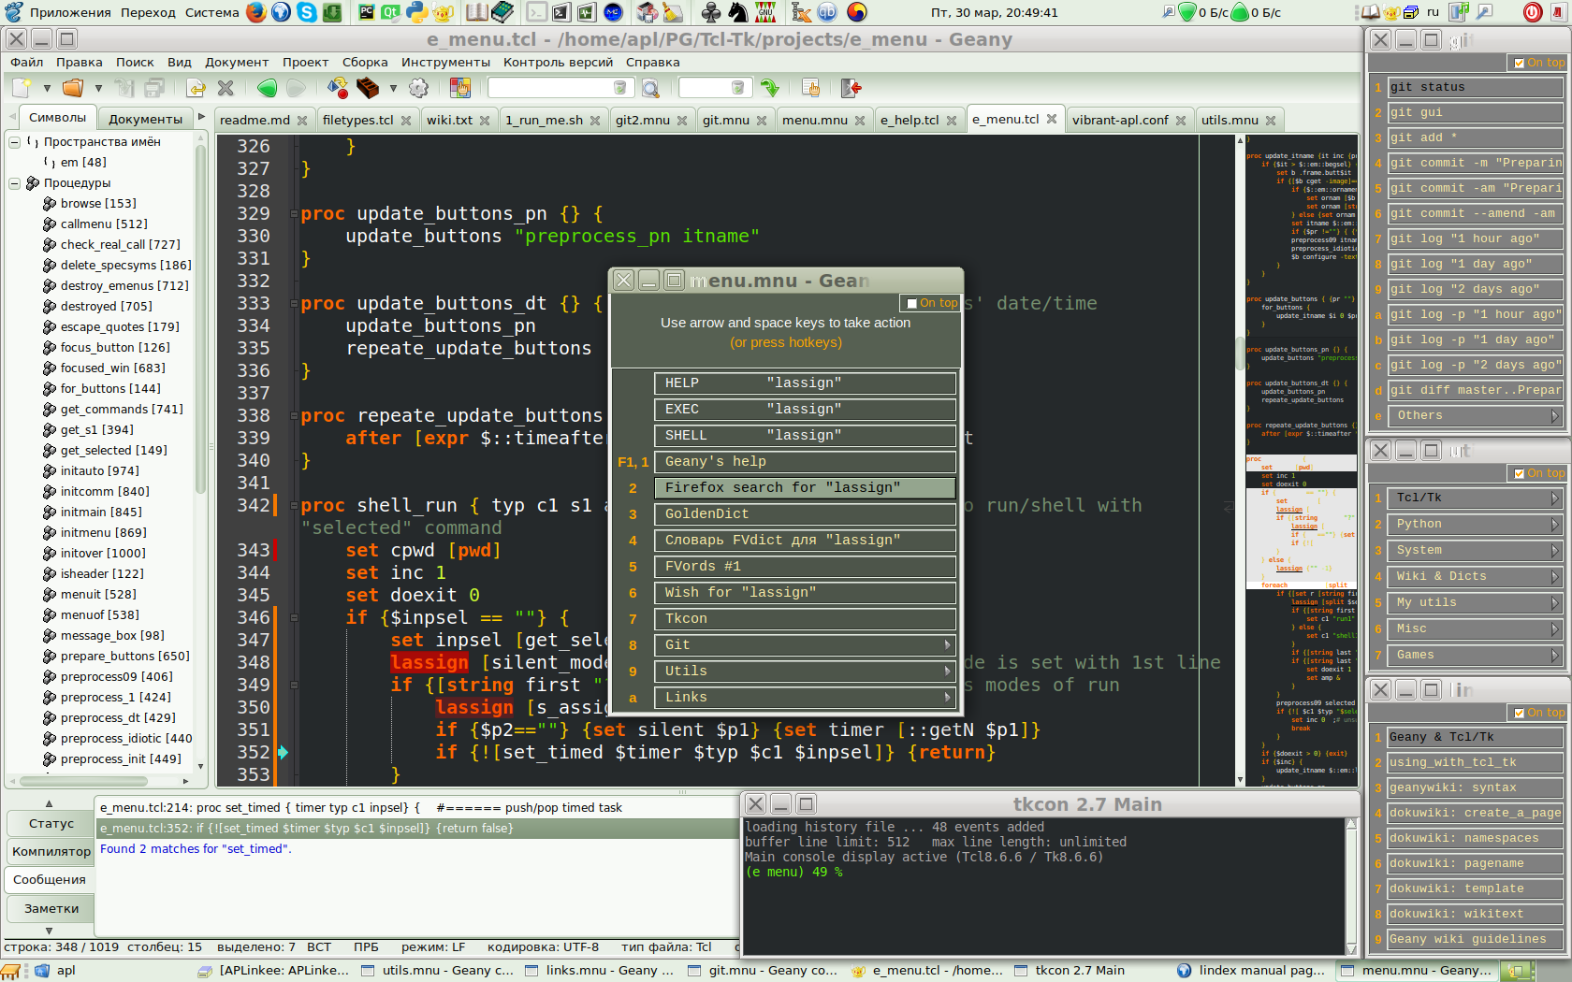
Task: Collapse the Процедуры tree node
Action: click(x=15, y=183)
